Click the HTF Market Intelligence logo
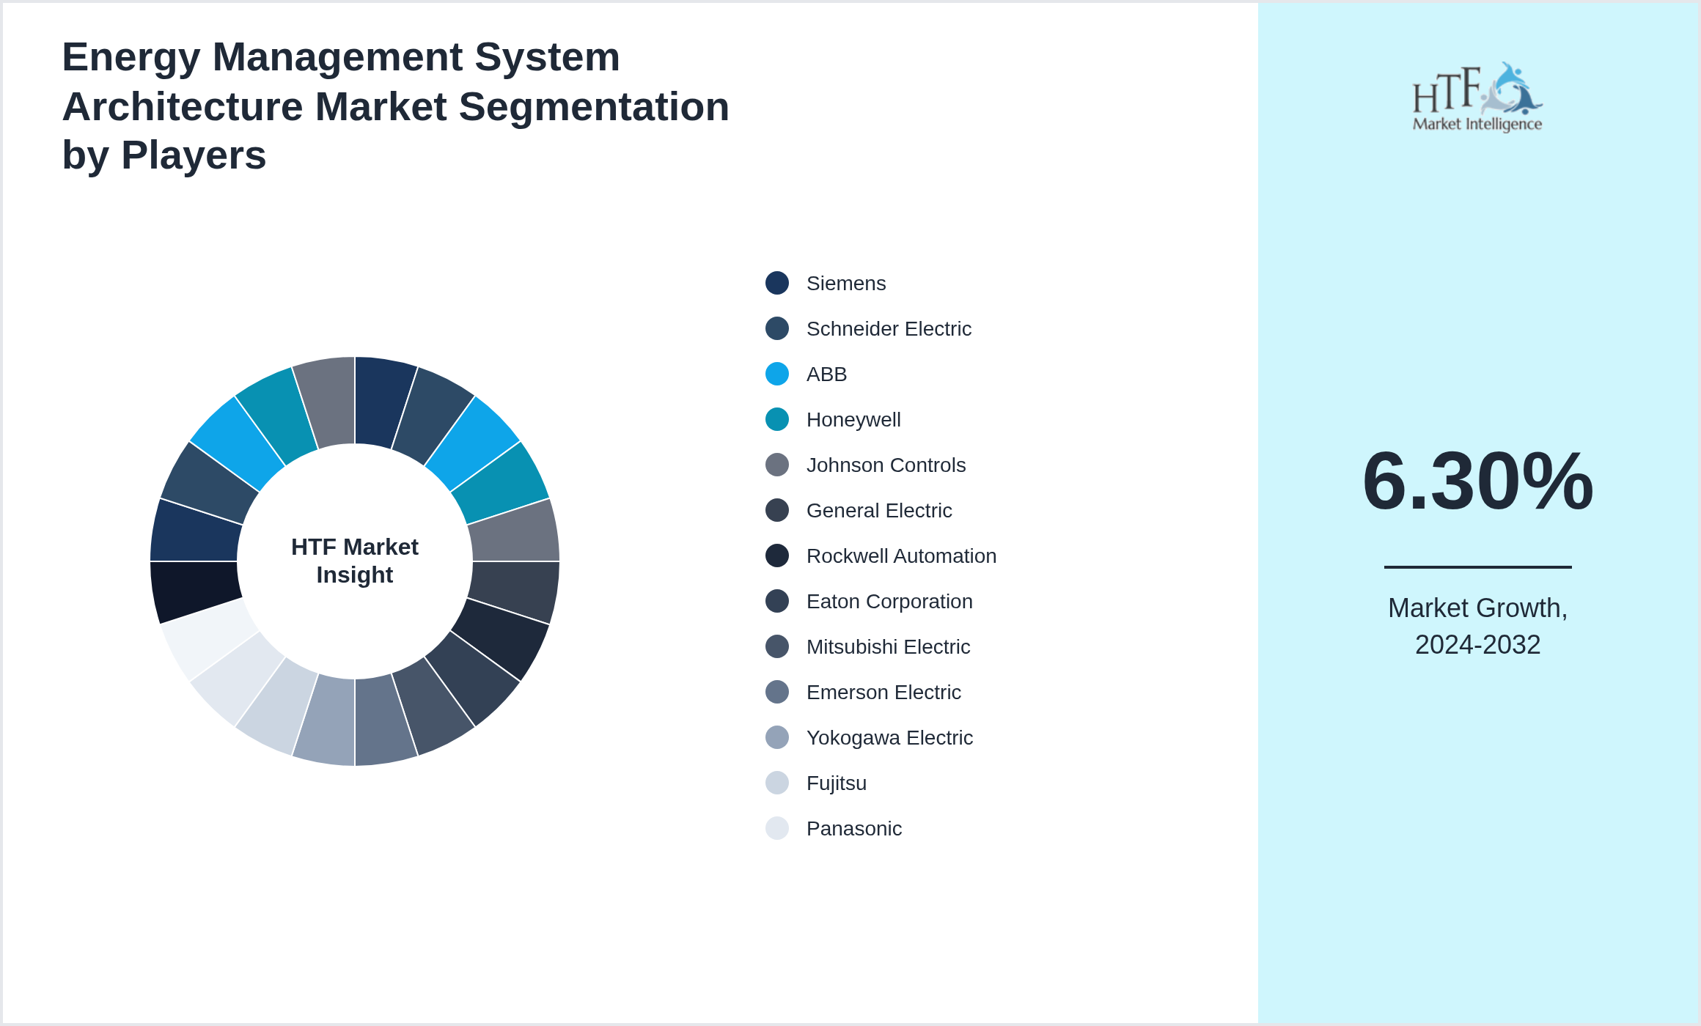Viewport: 1701px width, 1026px height. (x=1477, y=97)
